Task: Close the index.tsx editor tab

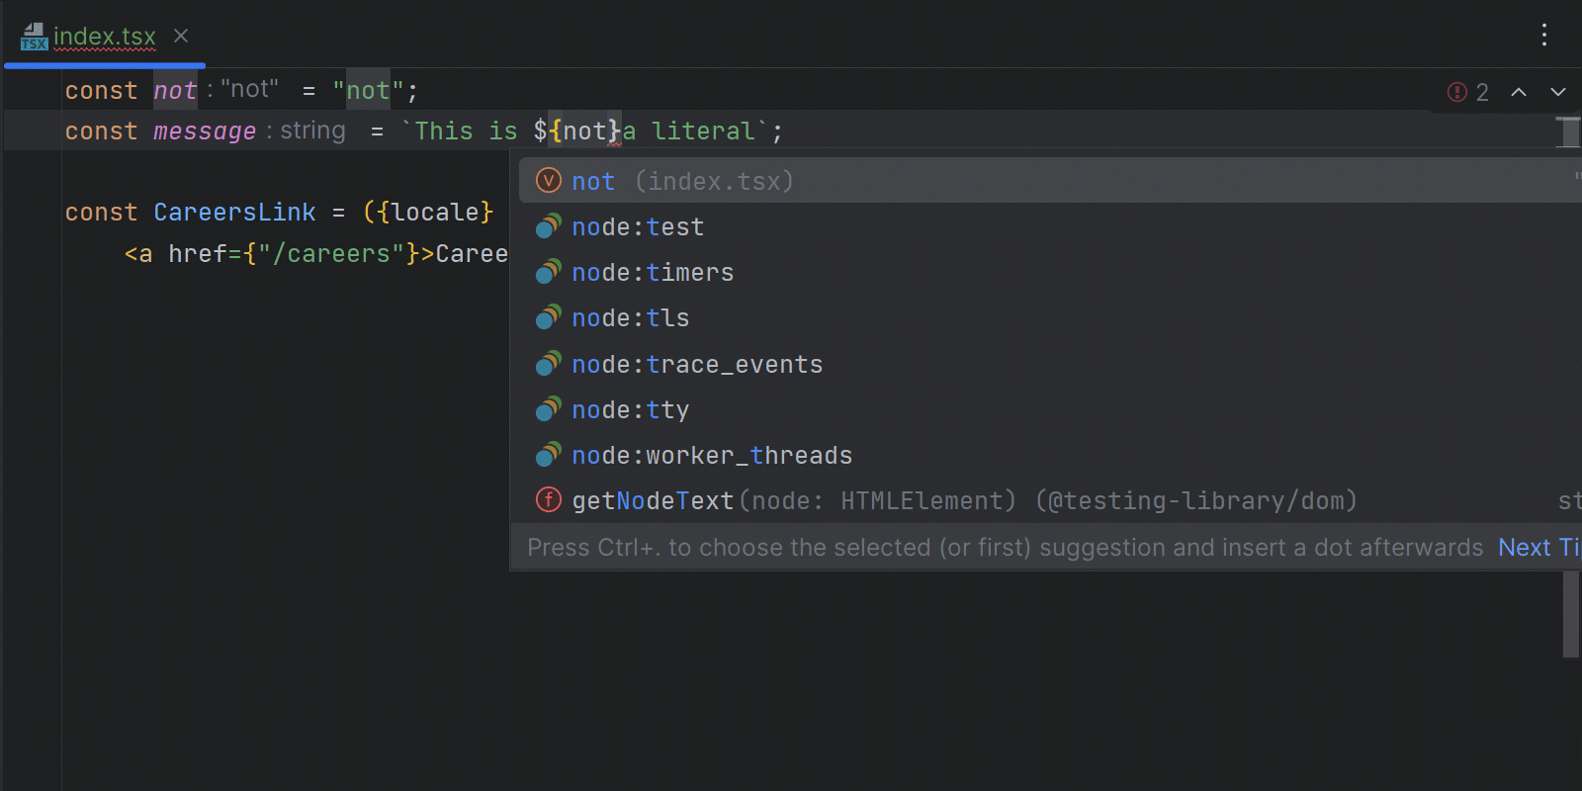Action: (x=181, y=37)
